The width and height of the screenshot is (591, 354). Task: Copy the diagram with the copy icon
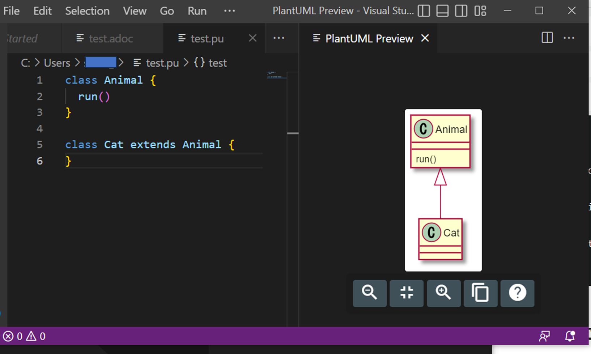tap(480, 293)
